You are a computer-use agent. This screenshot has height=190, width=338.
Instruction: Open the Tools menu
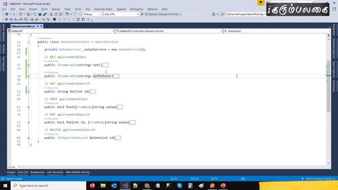coord(78,9)
